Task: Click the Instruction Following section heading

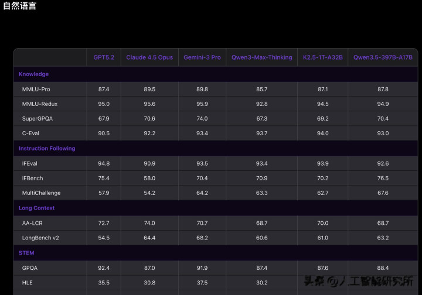Action: pyautogui.click(x=47, y=149)
